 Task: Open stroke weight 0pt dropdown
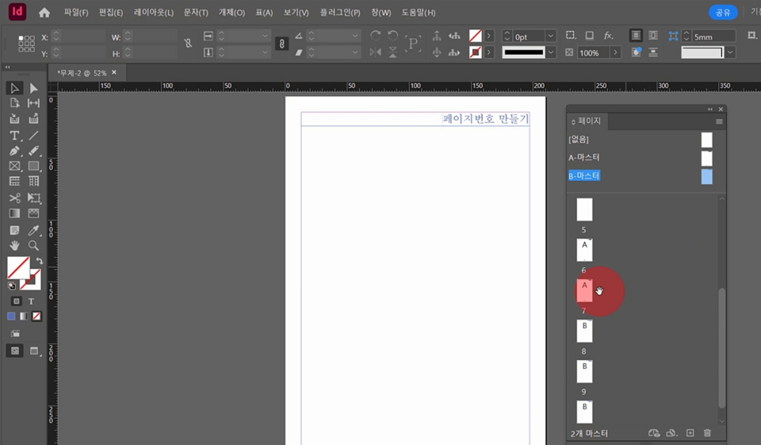[x=551, y=36]
